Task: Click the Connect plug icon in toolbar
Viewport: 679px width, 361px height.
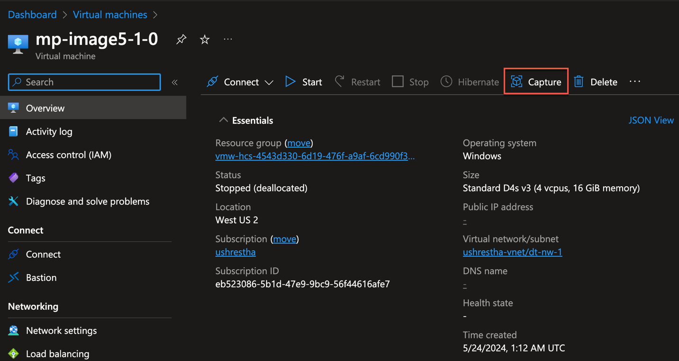Action: pyautogui.click(x=212, y=81)
